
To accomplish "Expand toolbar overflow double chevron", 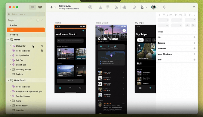I will click(194, 7).
